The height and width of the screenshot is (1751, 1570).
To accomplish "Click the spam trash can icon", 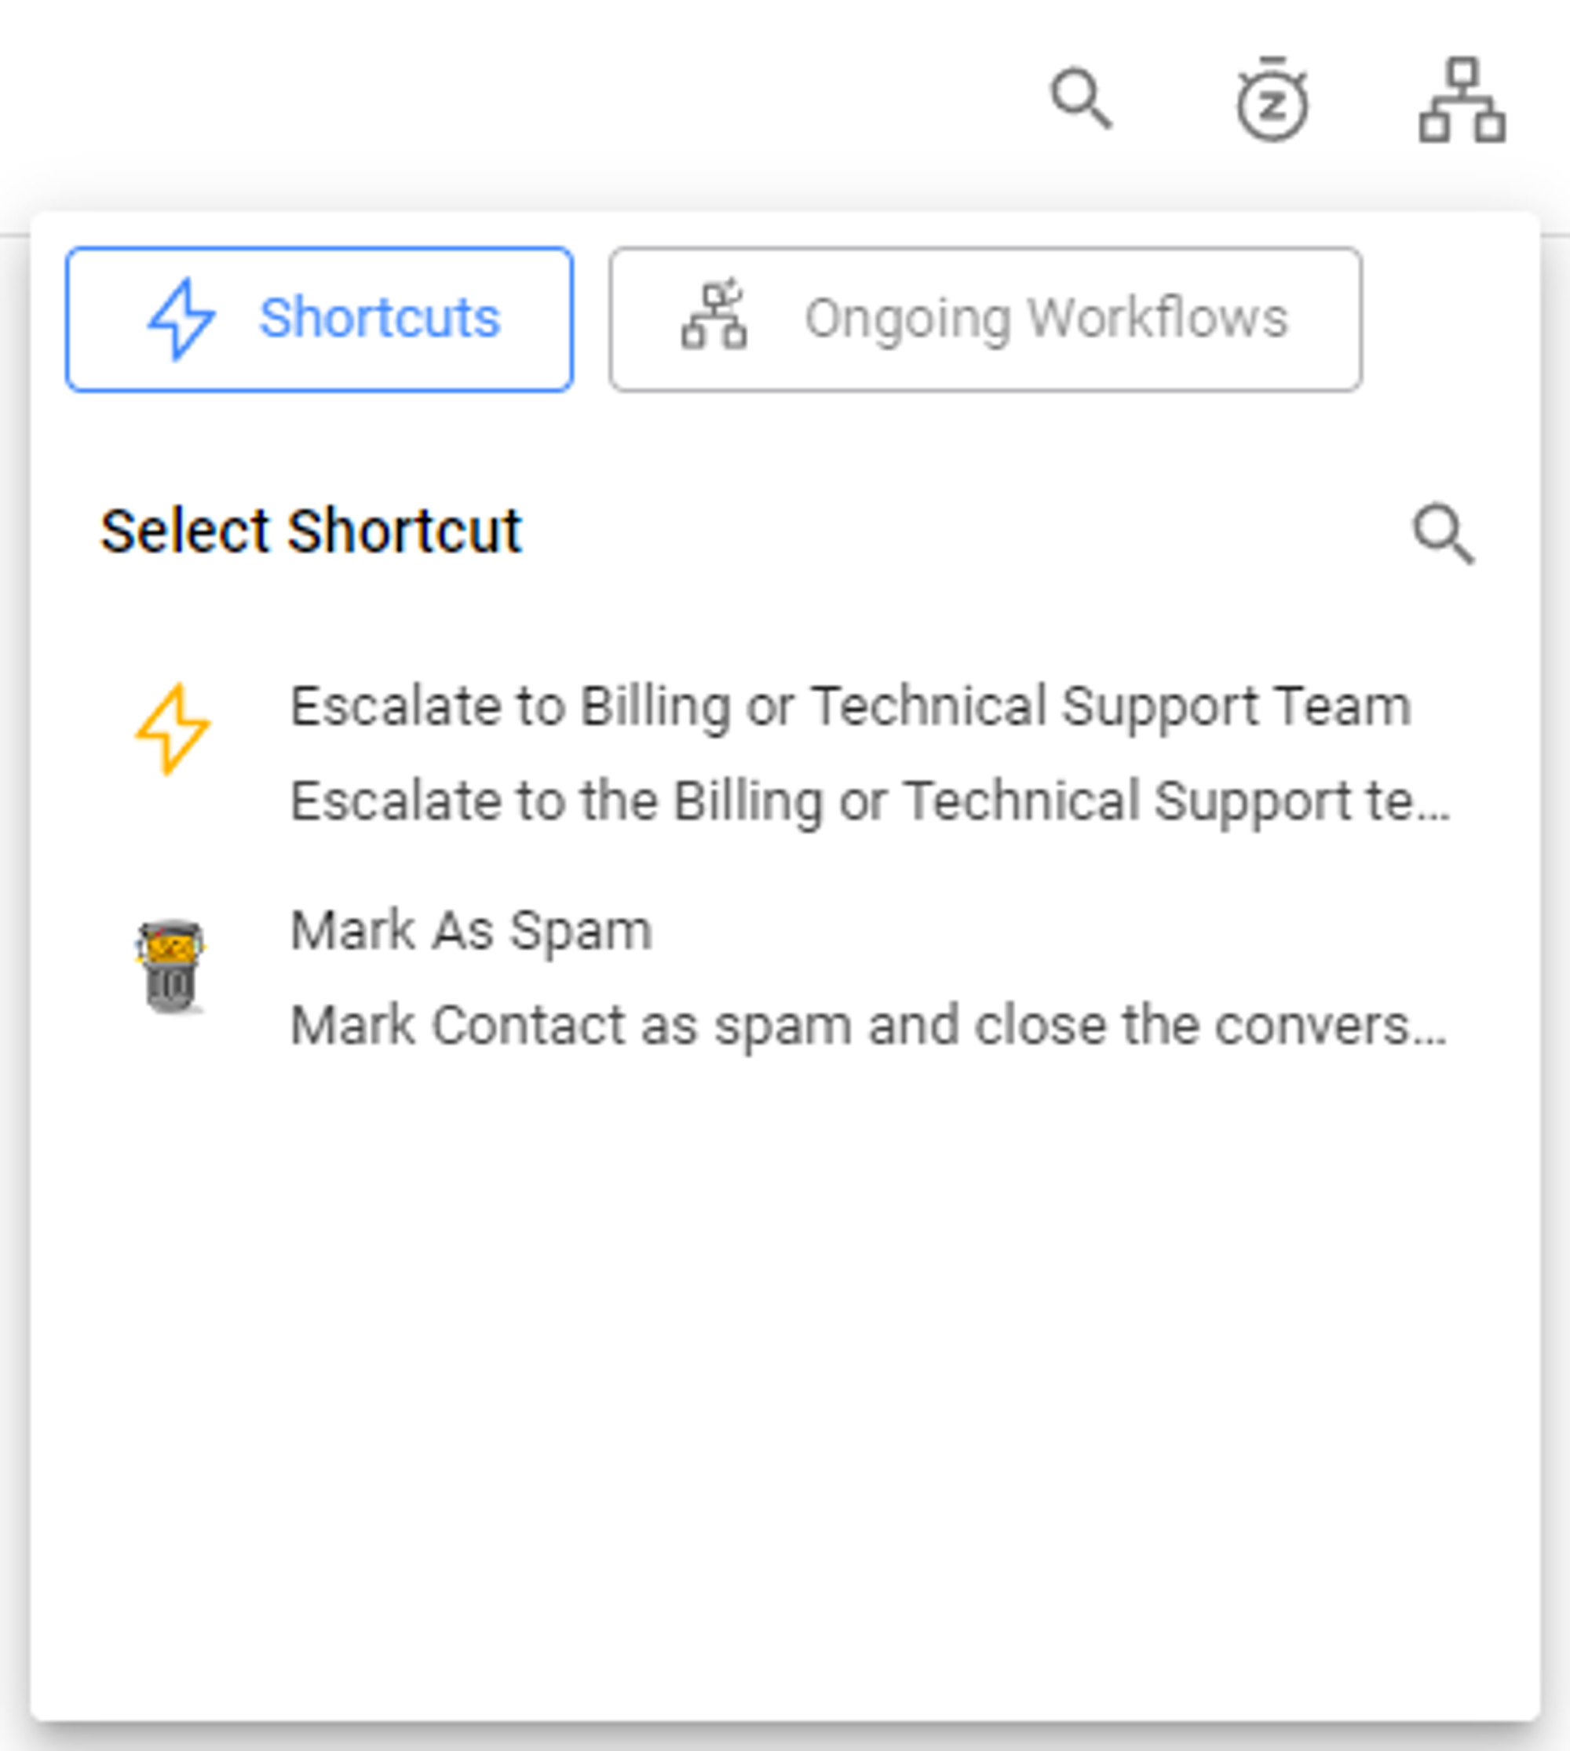I will coord(171,965).
